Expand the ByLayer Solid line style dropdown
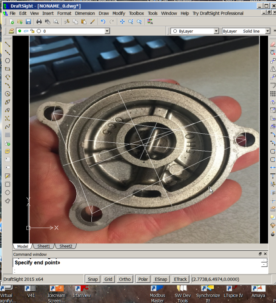The image size is (276, 303). (x=268, y=31)
